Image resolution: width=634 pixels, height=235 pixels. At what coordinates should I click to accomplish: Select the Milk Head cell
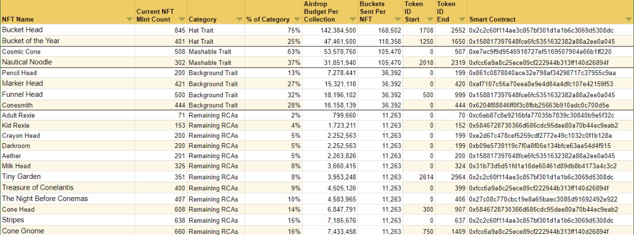click(x=68, y=166)
